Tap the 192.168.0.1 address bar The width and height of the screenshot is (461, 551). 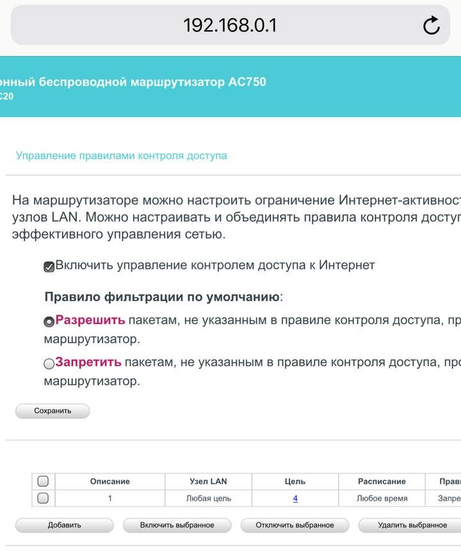(229, 26)
